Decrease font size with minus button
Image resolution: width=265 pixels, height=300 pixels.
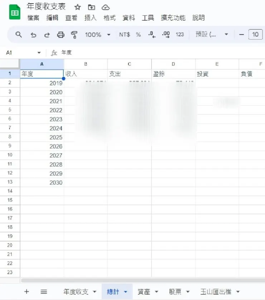coord(241,35)
